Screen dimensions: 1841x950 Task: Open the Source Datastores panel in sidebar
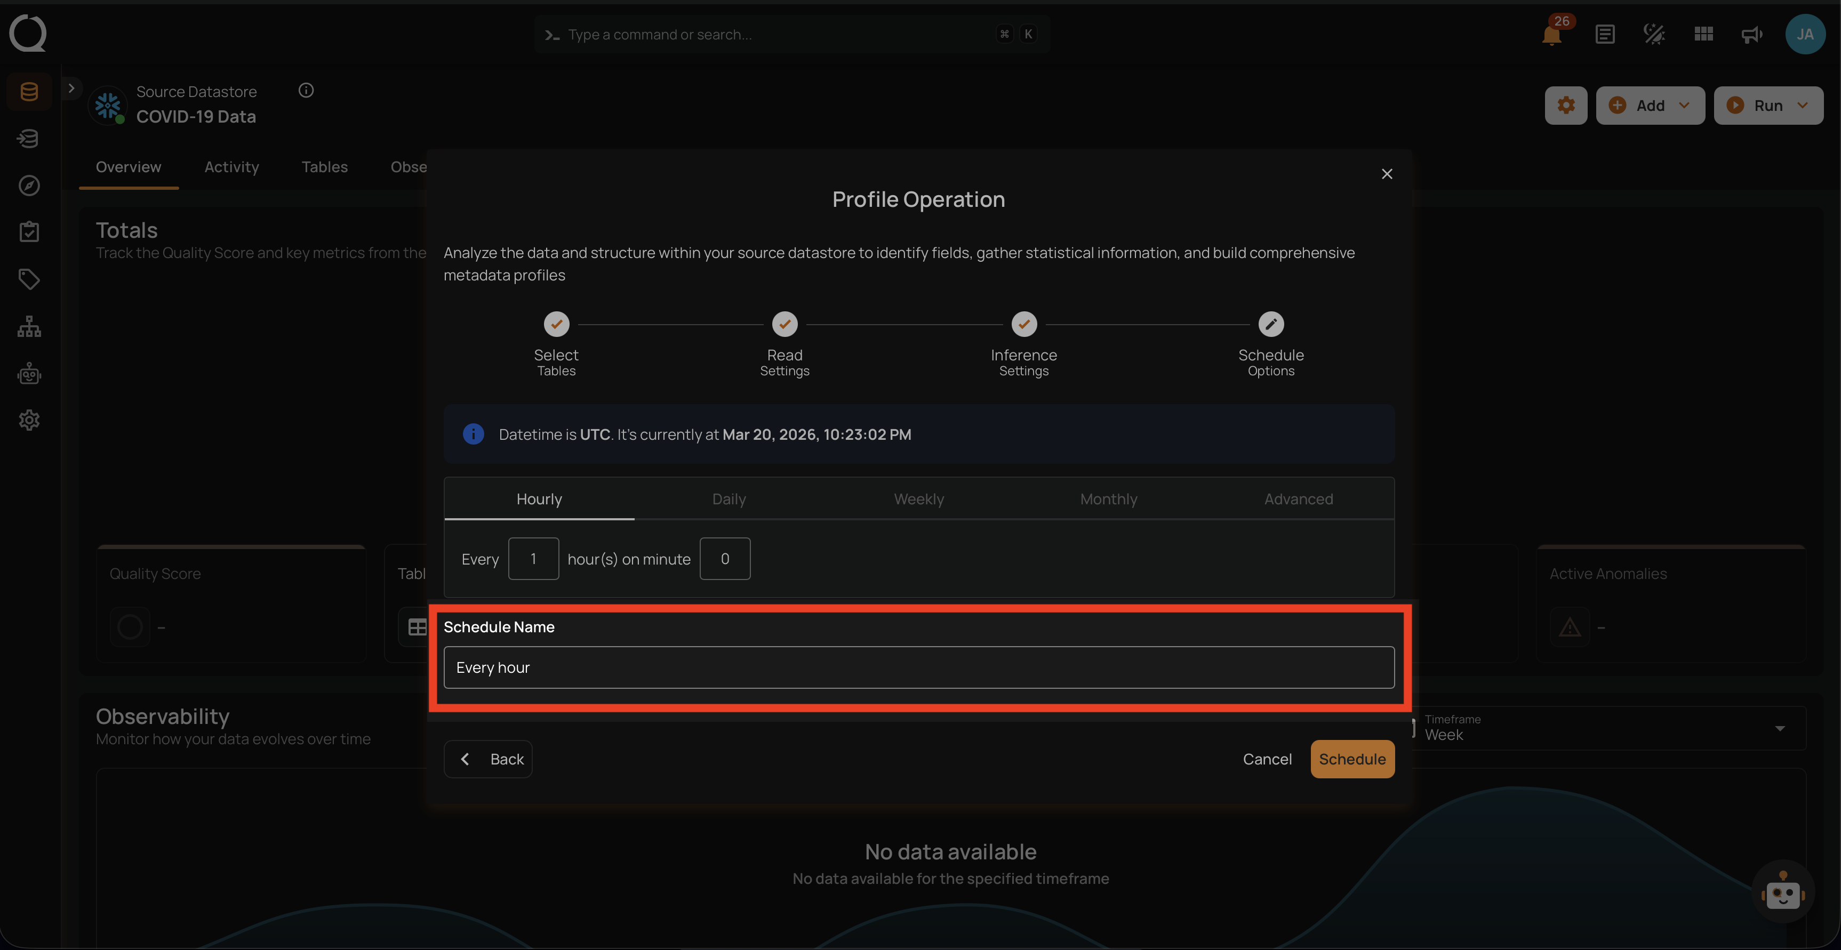point(29,91)
